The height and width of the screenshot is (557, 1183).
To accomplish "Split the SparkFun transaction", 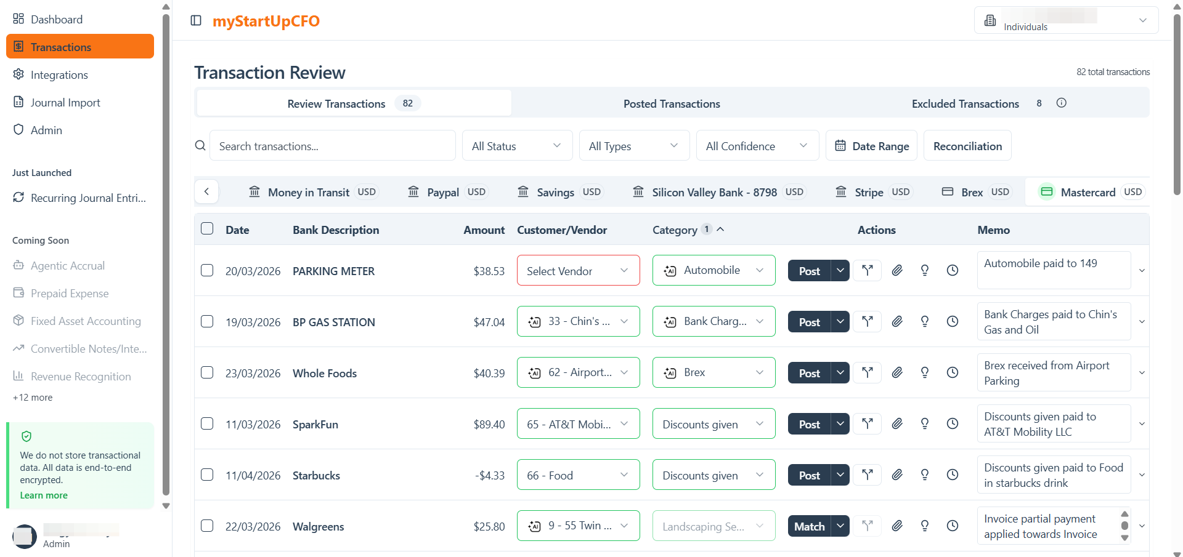I will 868,423.
